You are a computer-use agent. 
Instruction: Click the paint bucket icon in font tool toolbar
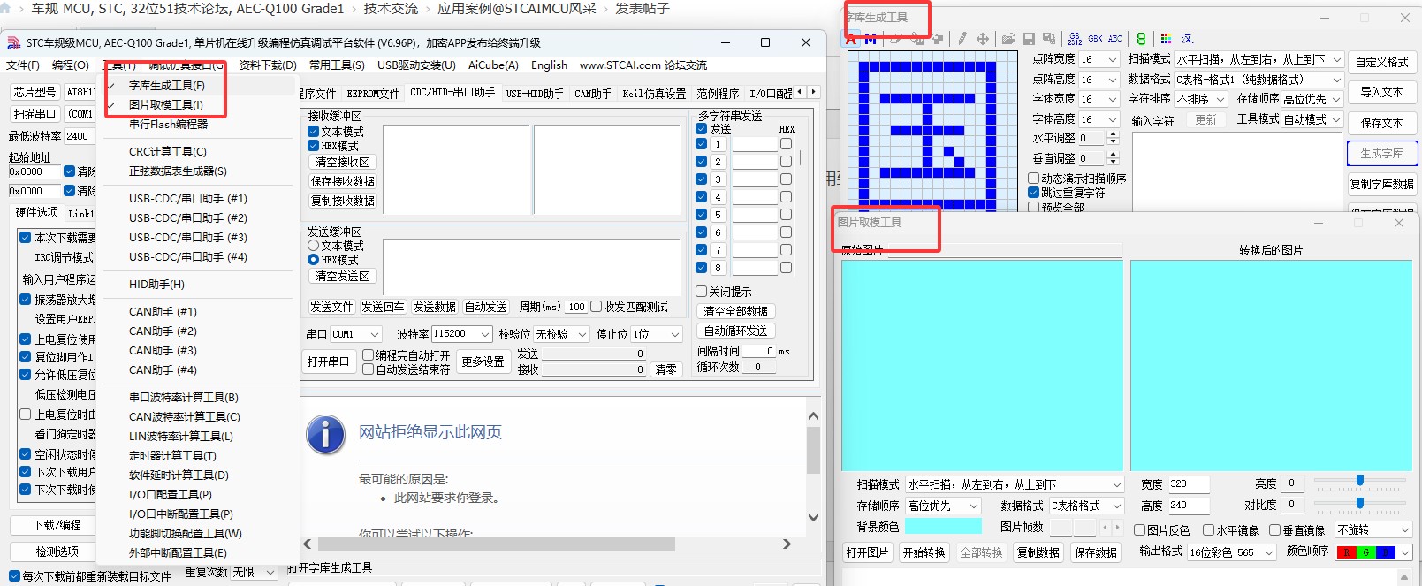[917, 39]
